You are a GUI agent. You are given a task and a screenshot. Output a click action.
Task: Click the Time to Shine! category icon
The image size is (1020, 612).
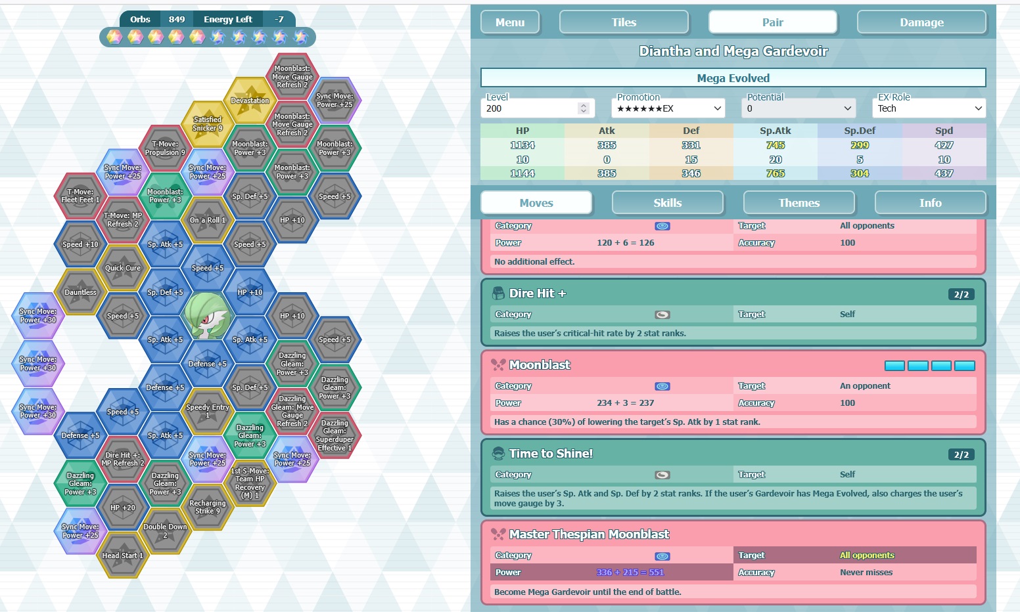tap(662, 475)
